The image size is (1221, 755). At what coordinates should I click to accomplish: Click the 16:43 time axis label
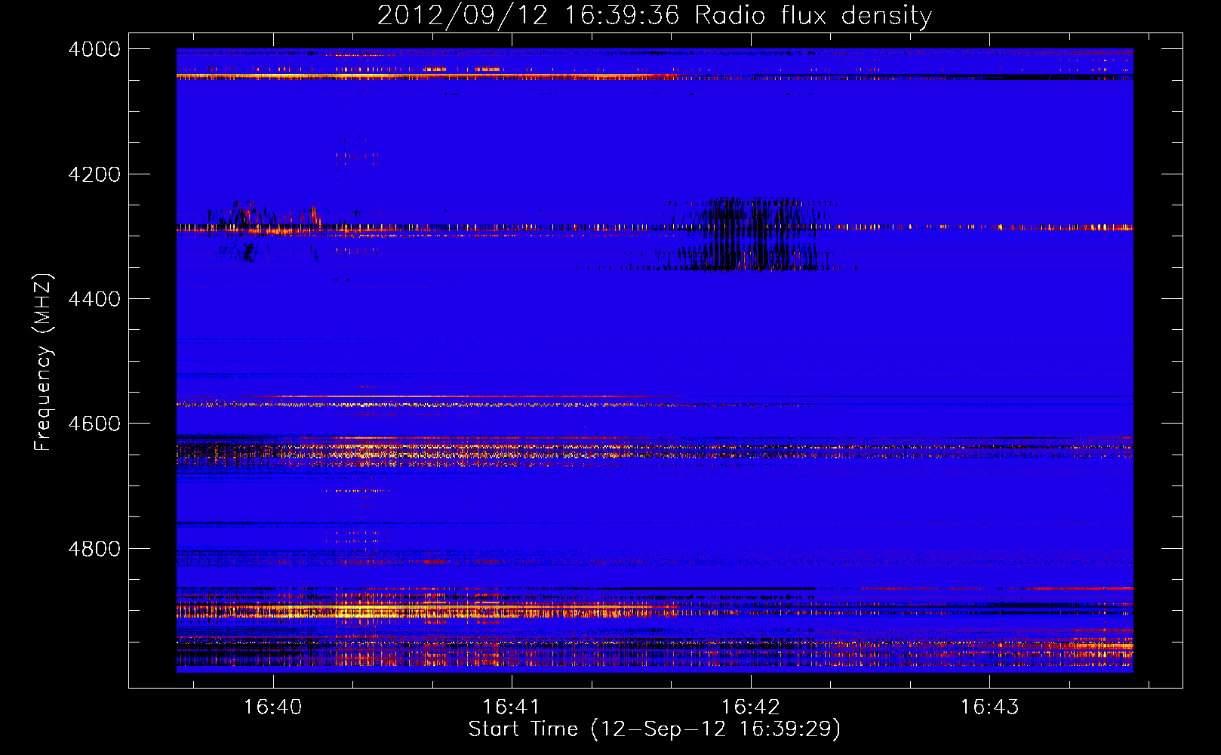point(989,707)
